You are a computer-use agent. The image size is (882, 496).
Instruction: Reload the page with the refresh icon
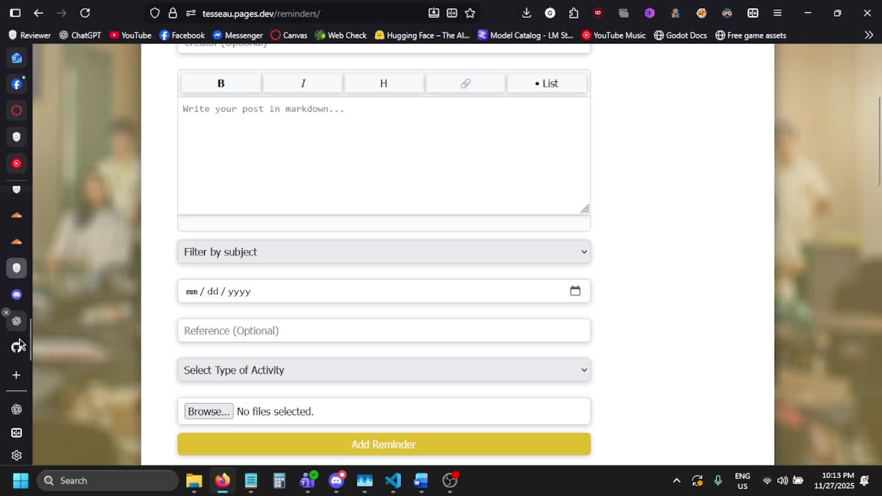point(85,13)
